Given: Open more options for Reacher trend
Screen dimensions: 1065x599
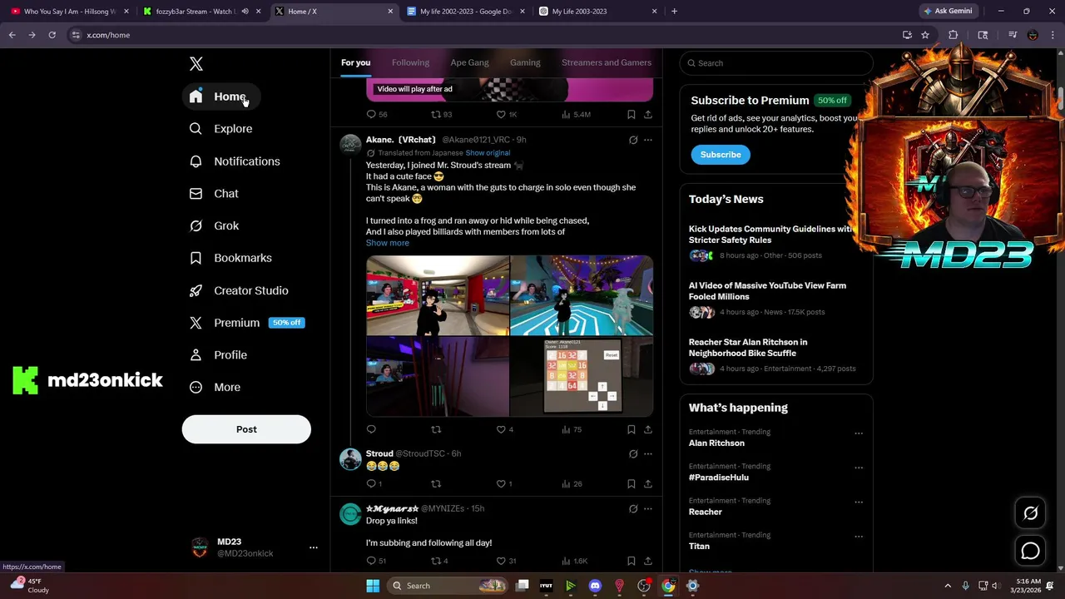Looking at the screenshot, I should (x=859, y=502).
